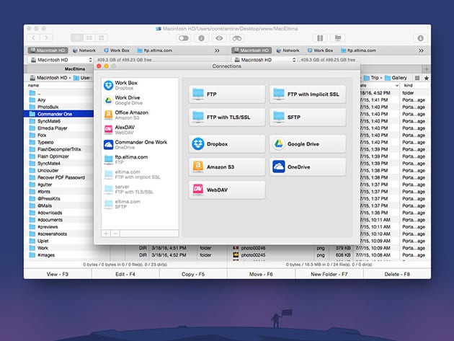Screen dimensions: 454x341
Task: Create FTP with TLS/SSL connection
Action: 227,117
